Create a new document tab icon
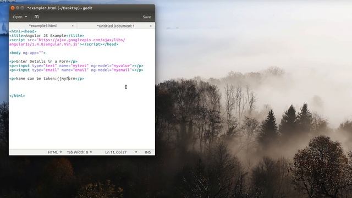This screenshot has height=198, width=352. [x=37, y=17]
